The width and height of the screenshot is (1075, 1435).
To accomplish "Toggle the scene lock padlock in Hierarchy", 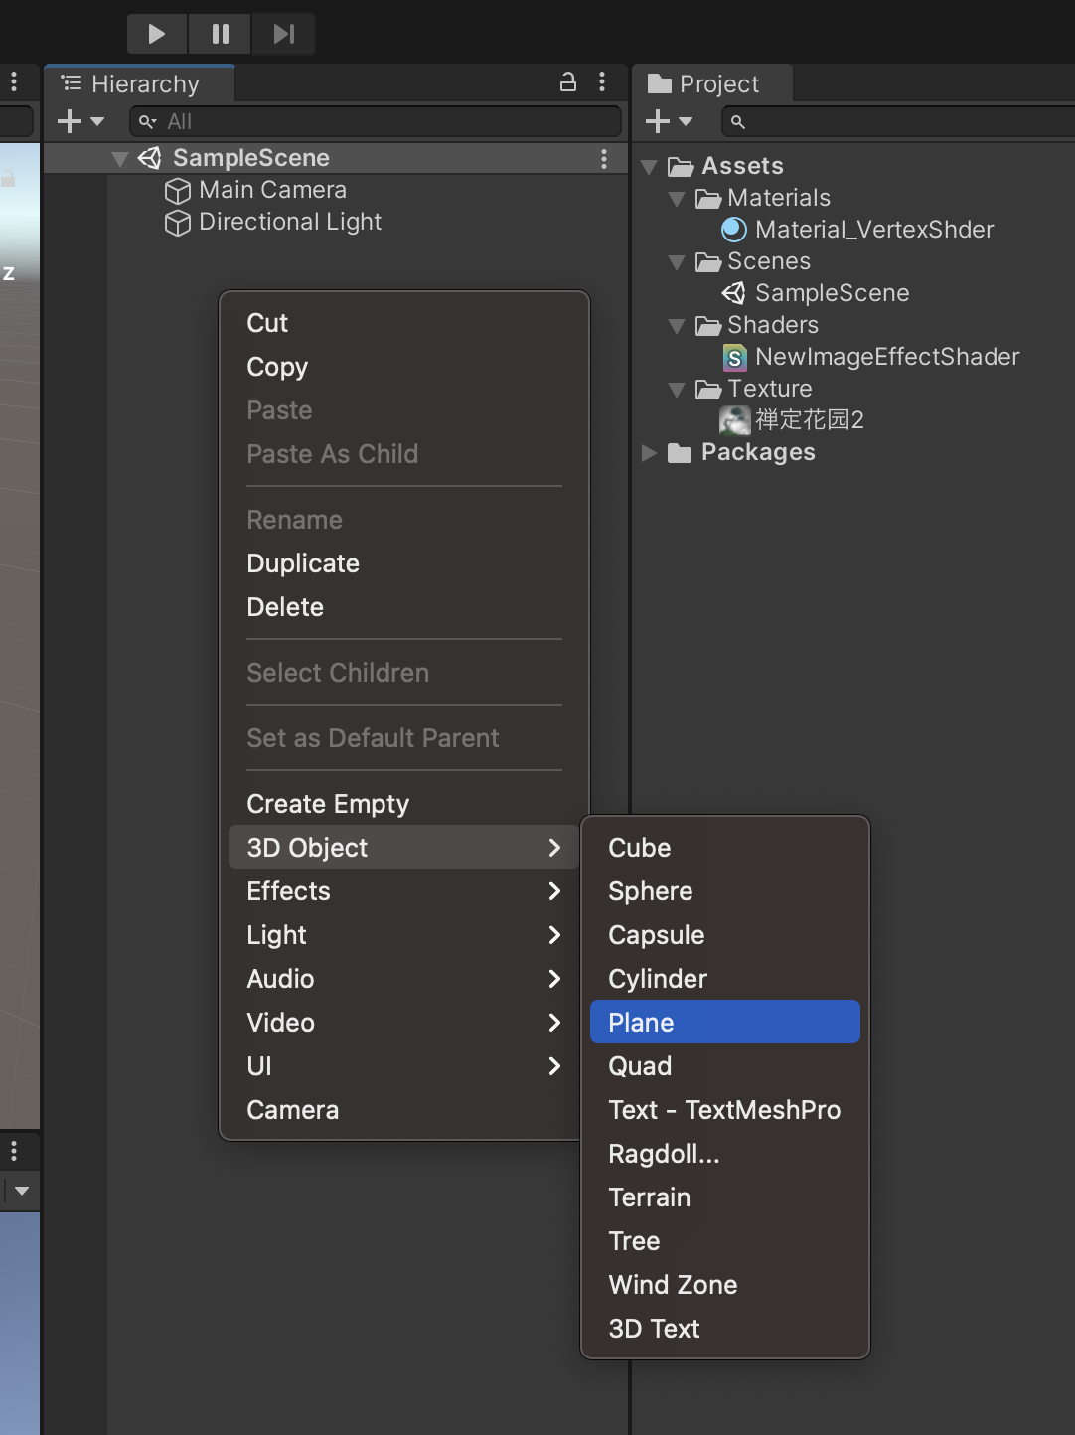I will (x=567, y=82).
